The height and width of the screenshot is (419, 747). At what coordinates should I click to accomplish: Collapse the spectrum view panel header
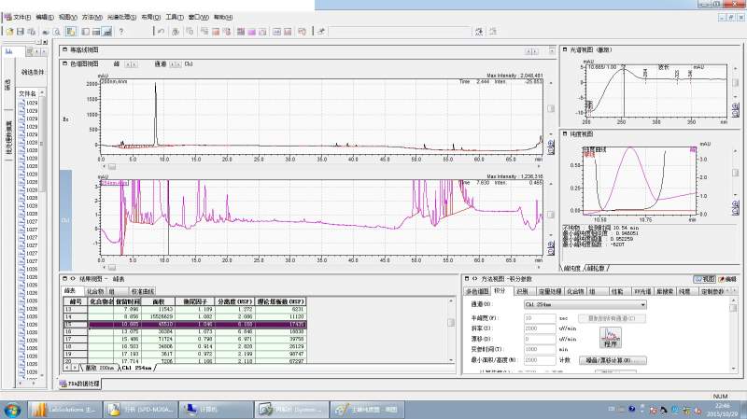[x=566, y=49]
